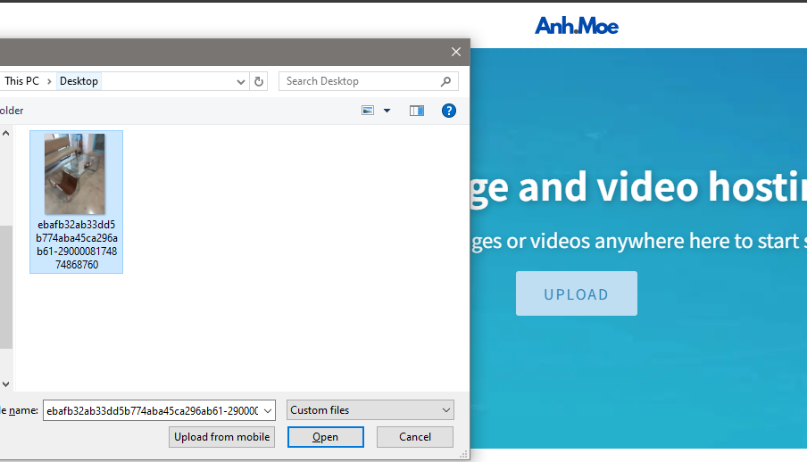Click the Open button
The height and width of the screenshot is (462, 807).
point(325,437)
